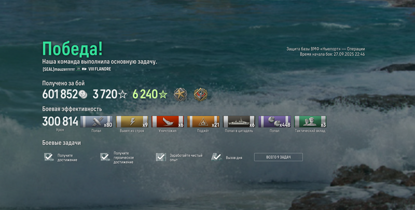Click the 'Заработайте чистый опыт' task checkmark
Image resolution: width=415 pixels, height=210 pixels.
(161, 157)
